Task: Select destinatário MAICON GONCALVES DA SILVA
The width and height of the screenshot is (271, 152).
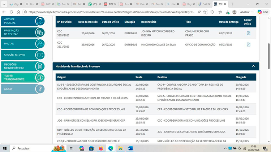Action: [x=159, y=44]
